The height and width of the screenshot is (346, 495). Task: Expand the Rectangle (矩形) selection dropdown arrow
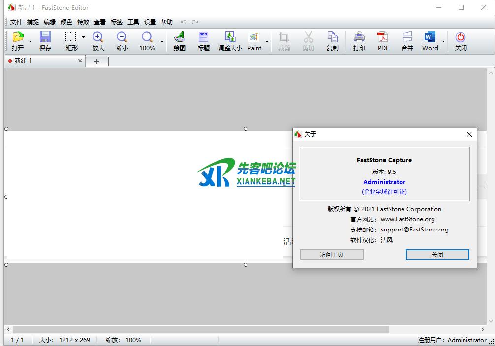click(83, 37)
